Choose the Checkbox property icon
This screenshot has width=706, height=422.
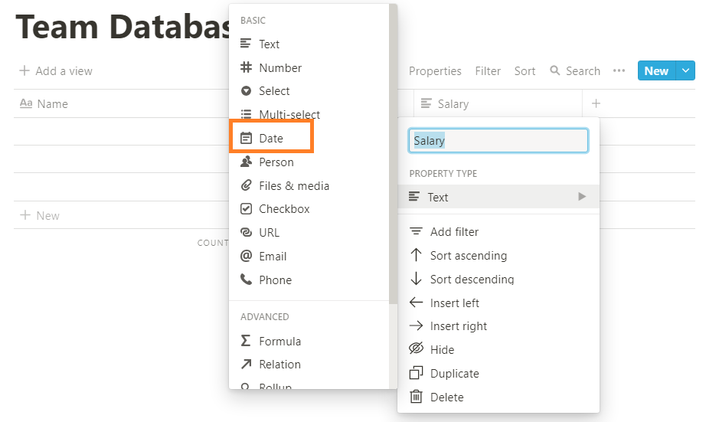click(246, 208)
